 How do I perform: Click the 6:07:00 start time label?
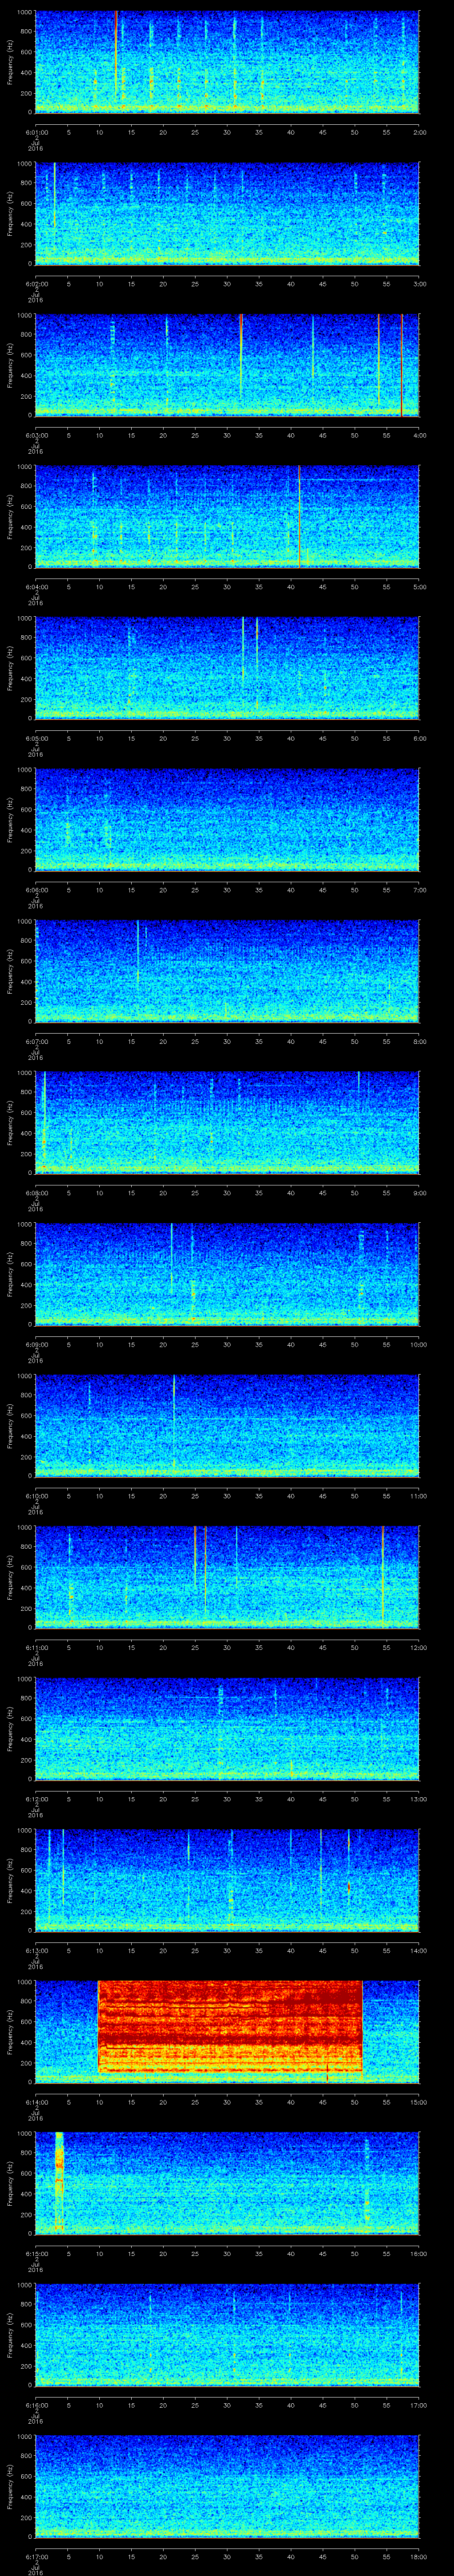(37, 1041)
